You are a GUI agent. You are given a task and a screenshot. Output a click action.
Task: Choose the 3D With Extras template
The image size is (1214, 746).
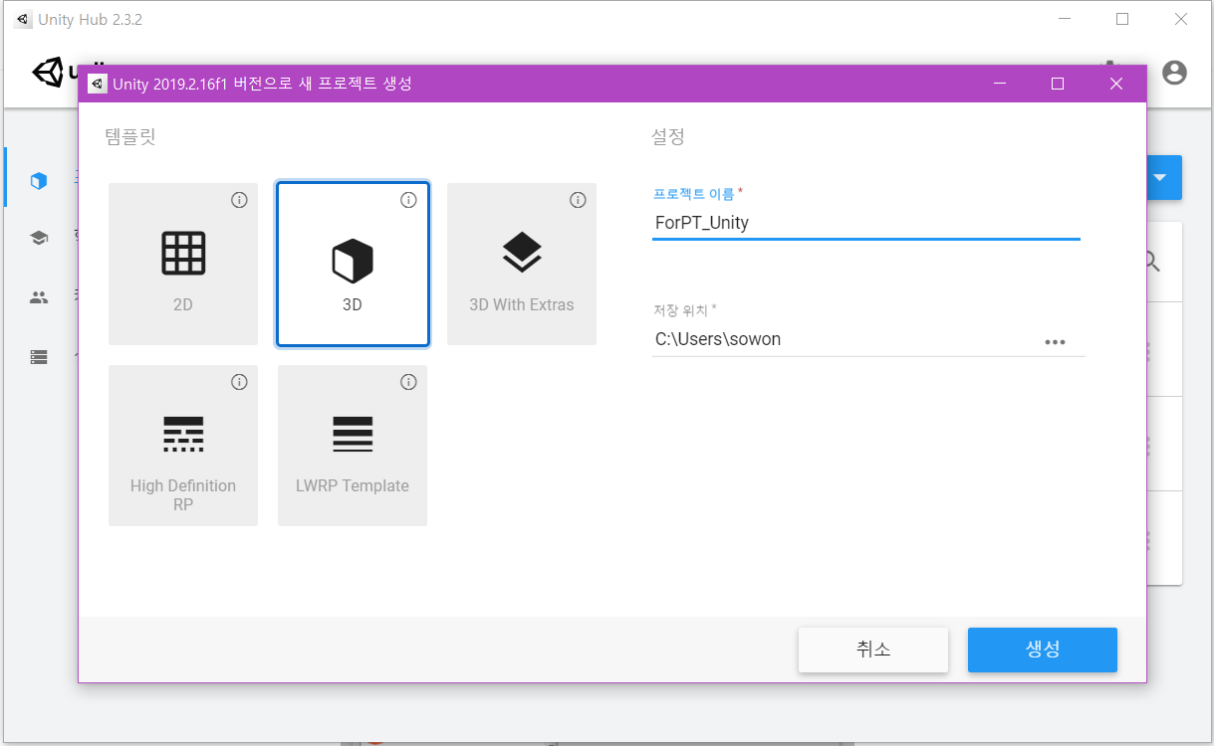[522, 264]
